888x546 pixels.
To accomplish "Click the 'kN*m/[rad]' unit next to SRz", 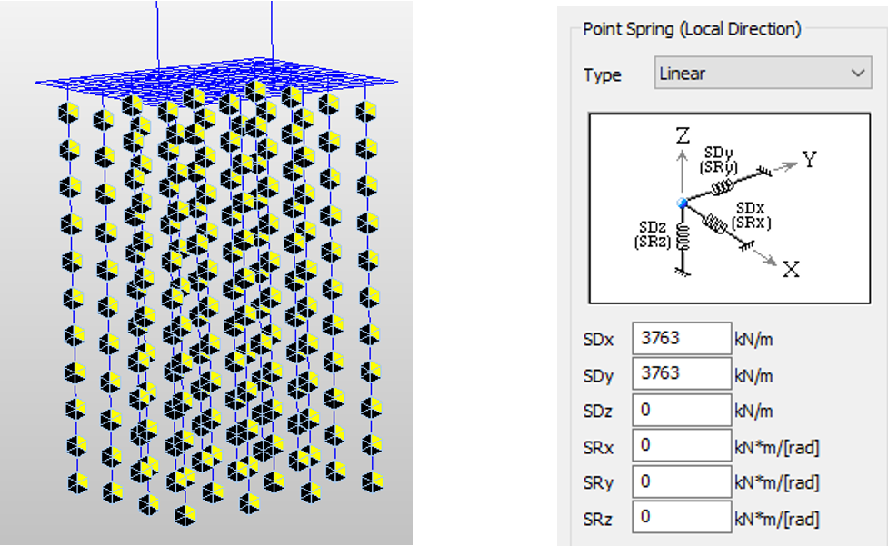I will (777, 519).
